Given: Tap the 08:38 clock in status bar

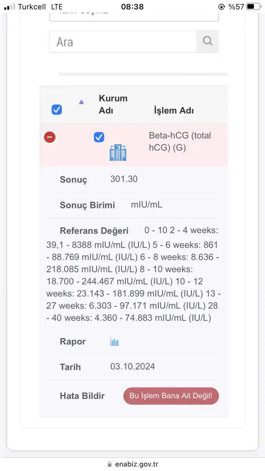Looking at the screenshot, I should tap(132, 6).
